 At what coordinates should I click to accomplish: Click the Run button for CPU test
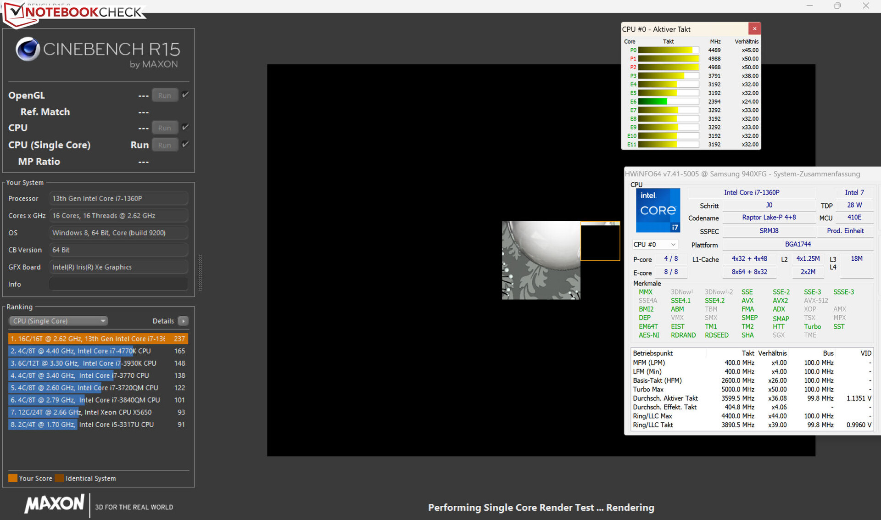click(x=165, y=128)
